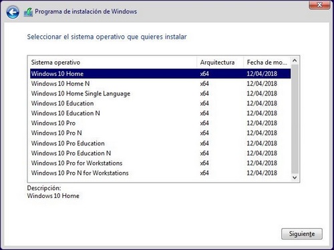Screen dimensions: 334x250
Task: Click the Fecha de mo... column header
Action: click(267, 63)
